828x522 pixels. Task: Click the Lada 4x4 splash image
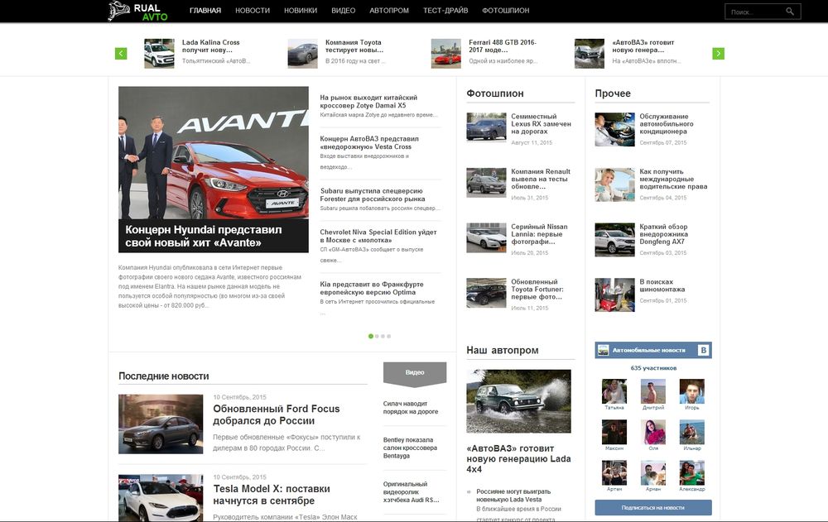518,401
